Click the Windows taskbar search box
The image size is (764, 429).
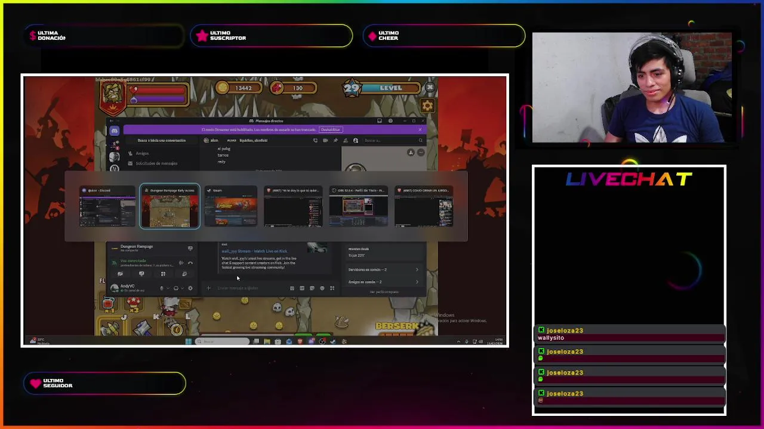pos(222,341)
